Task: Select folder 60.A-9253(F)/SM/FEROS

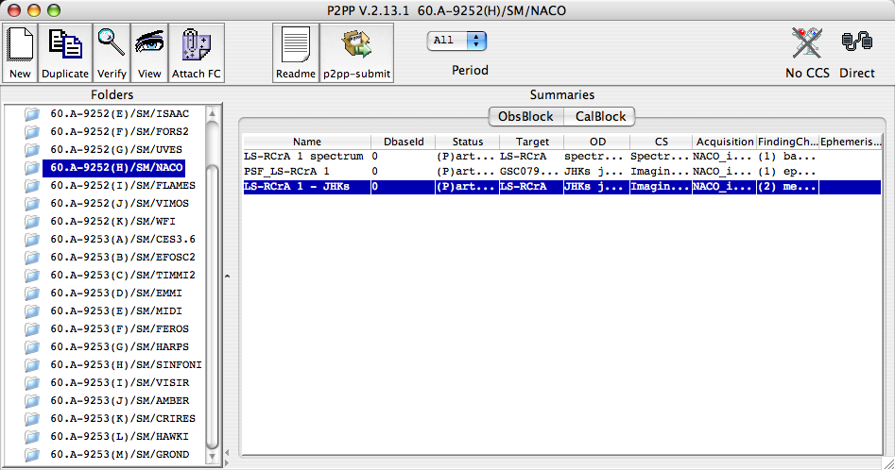Action: click(x=119, y=328)
